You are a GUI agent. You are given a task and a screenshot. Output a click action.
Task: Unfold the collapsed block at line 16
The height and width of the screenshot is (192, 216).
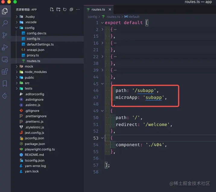click(x=102, y=43)
